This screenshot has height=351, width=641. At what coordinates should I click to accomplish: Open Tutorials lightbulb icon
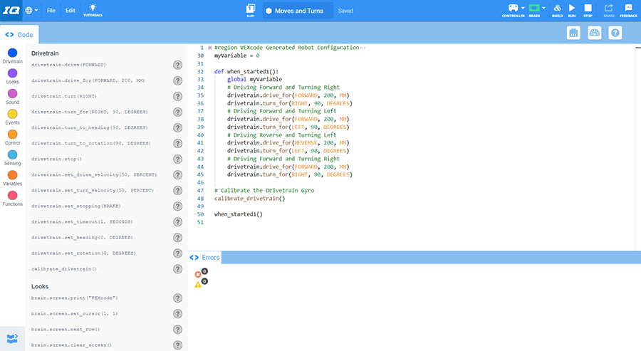point(93,9)
